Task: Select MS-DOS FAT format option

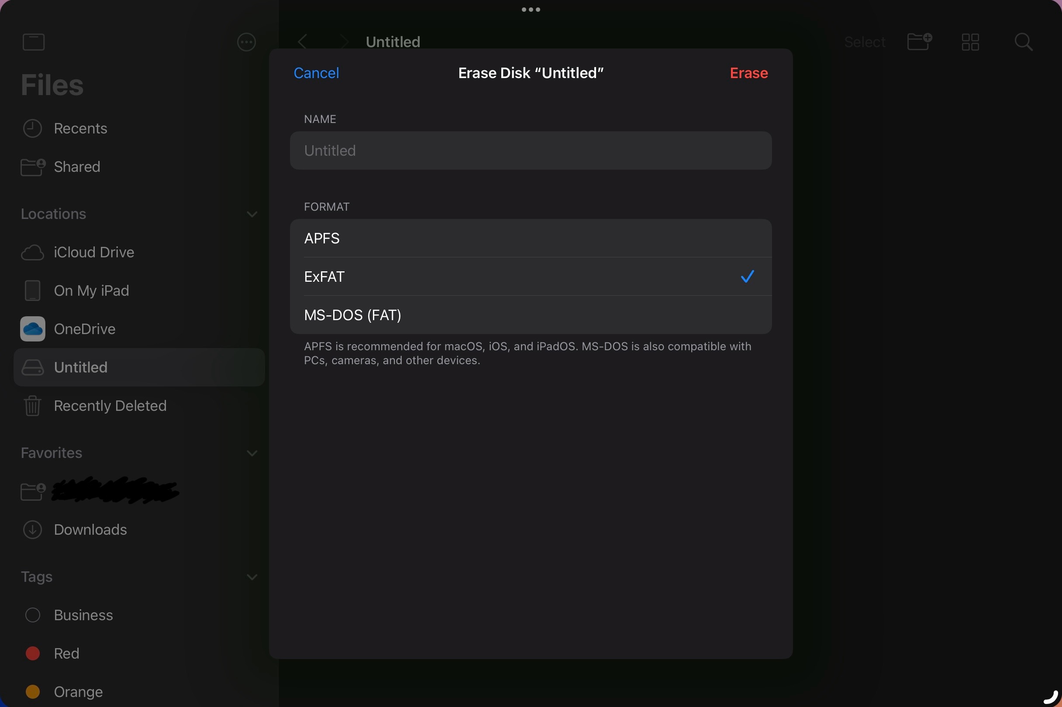Action: (531, 314)
